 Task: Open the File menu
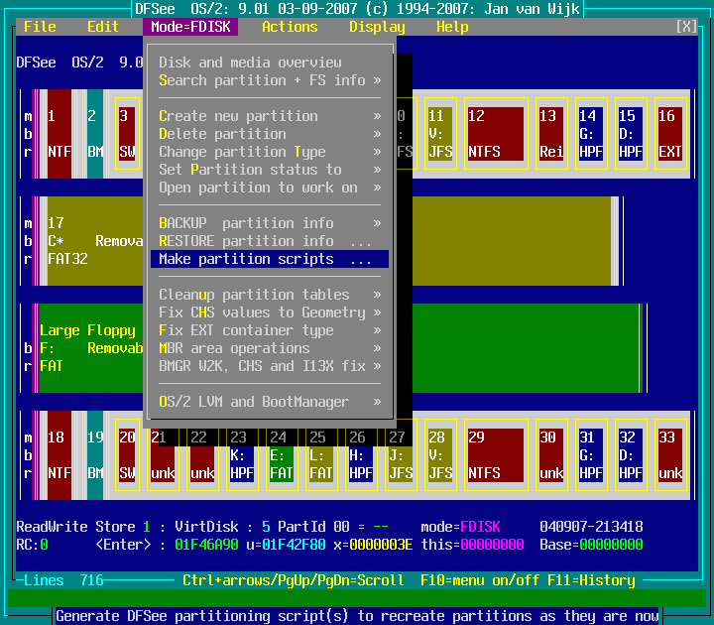click(40, 27)
